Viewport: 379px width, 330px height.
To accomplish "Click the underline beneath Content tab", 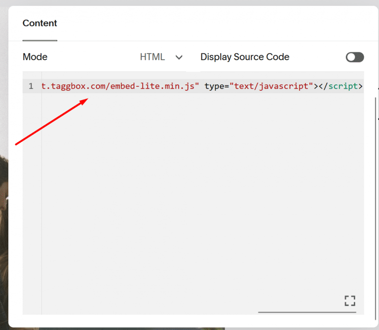I will pos(40,40).
